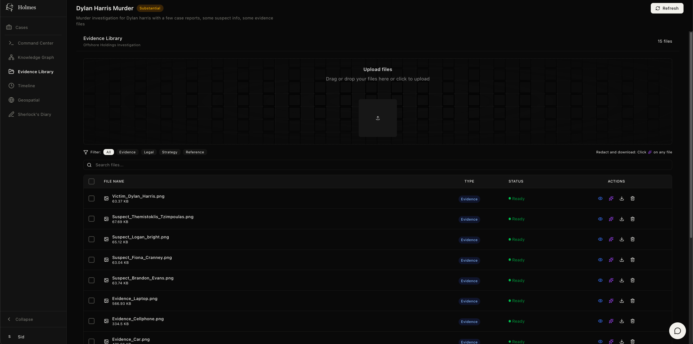Open Sherlock's Diary from sidebar
This screenshot has height=344, width=693.
pyautogui.click(x=34, y=114)
